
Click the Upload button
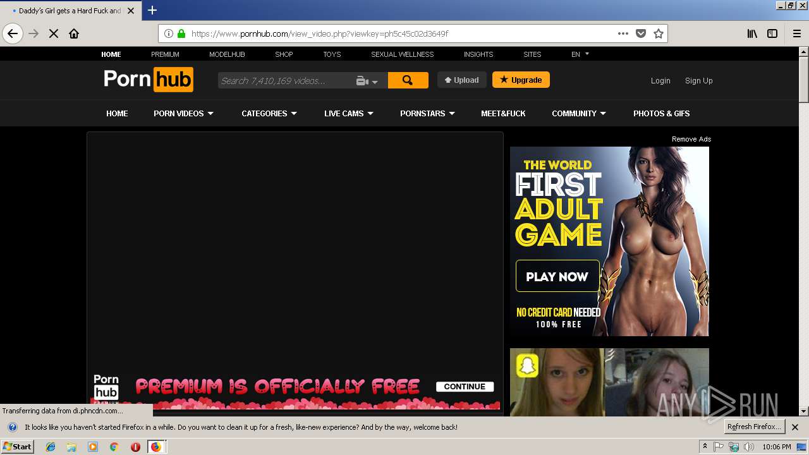(462, 80)
